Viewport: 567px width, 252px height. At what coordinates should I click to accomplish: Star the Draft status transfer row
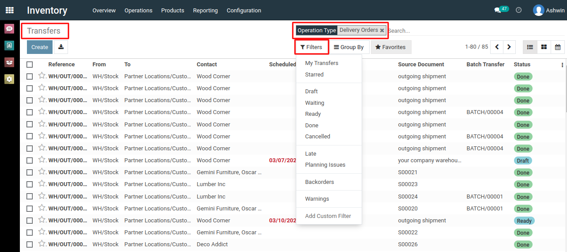tap(42, 160)
